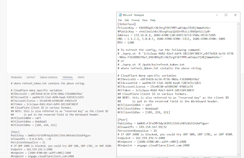Click the '# or' comment line in Notepad

point(121,61)
